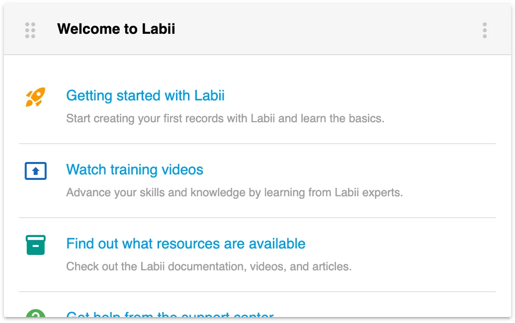The width and height of the screenshot is (515, 323).
Task: Click the blank space right of Getting started link
Action: tap(358, 95)
